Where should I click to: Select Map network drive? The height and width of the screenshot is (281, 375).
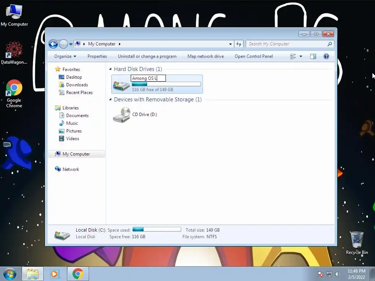[206, 56]
